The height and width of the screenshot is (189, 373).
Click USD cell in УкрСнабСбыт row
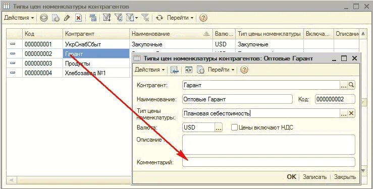tap(224, 44)
